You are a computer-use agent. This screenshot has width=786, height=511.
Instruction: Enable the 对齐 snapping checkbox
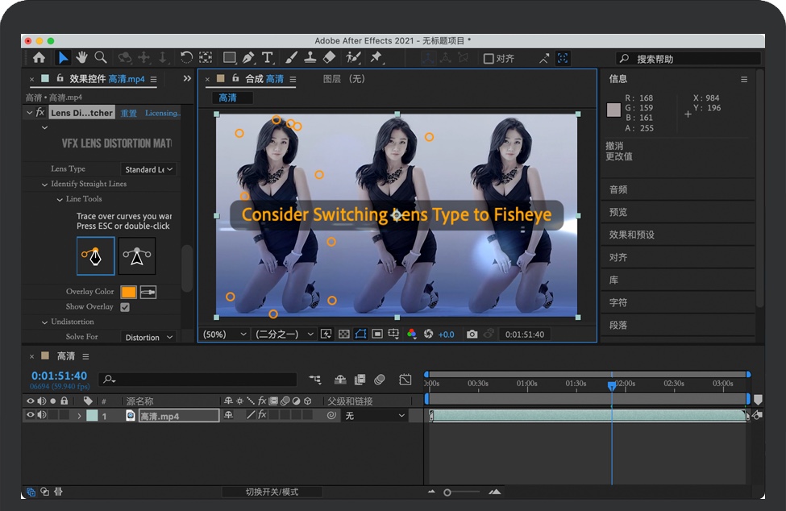pos(489,59)
